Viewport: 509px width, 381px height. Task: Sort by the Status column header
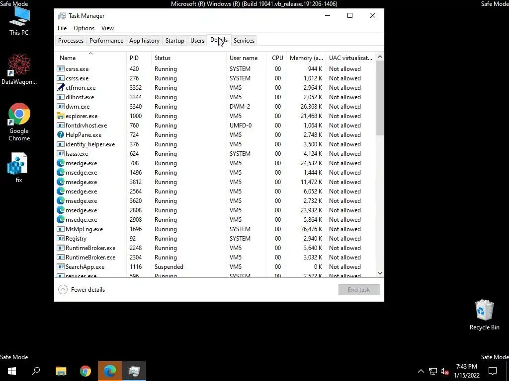pyautogui.click(x=188, y=58)
